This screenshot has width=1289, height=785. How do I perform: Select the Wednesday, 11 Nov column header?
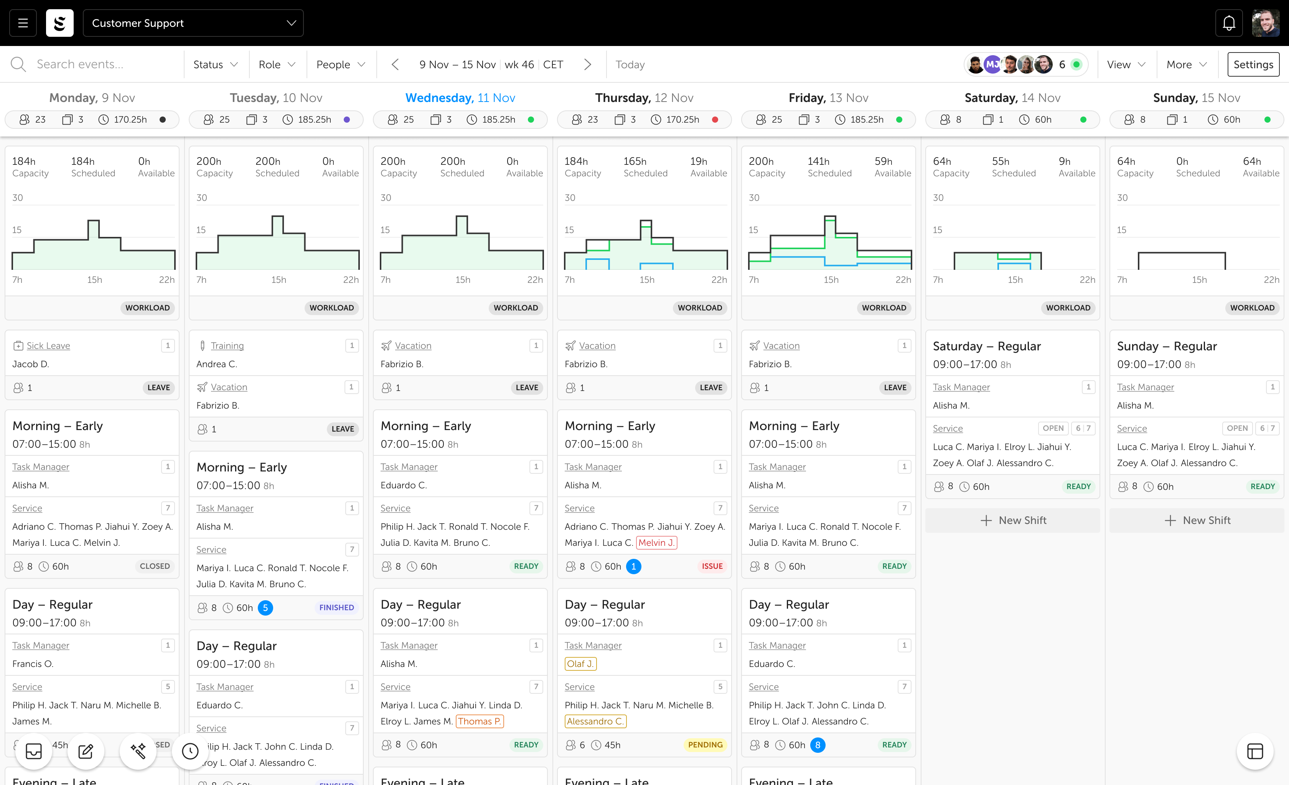(x=460, y=98)
